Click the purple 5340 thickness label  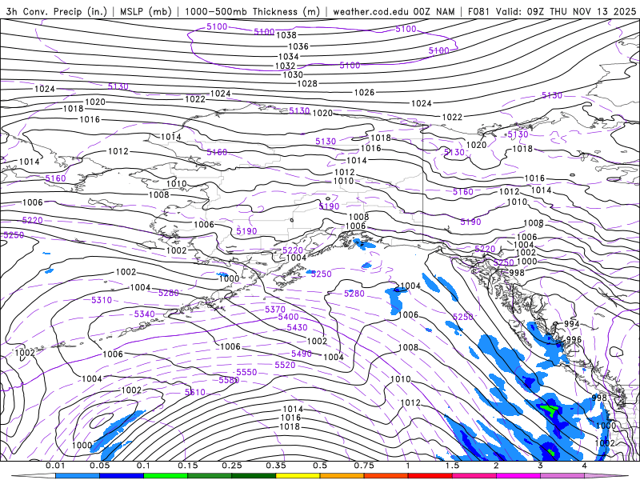(145, 314)
